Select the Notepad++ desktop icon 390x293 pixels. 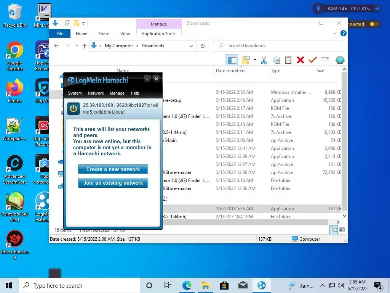[x=15, y=129]
